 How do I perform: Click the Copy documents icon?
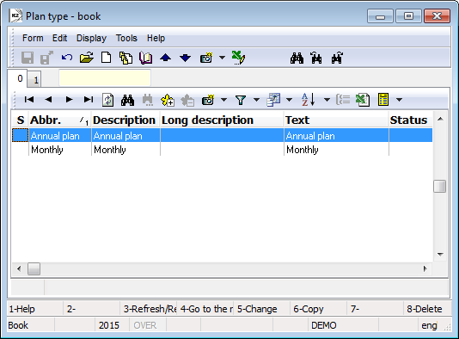tap(125, 58)
